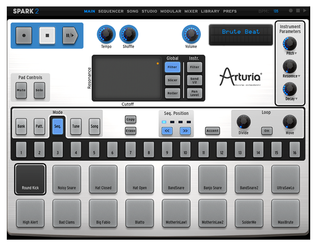Image resolution: width=317 pixels, height=247 pixels.
Task: Trigger the Round Kick pad
Action: coord(30,179)
